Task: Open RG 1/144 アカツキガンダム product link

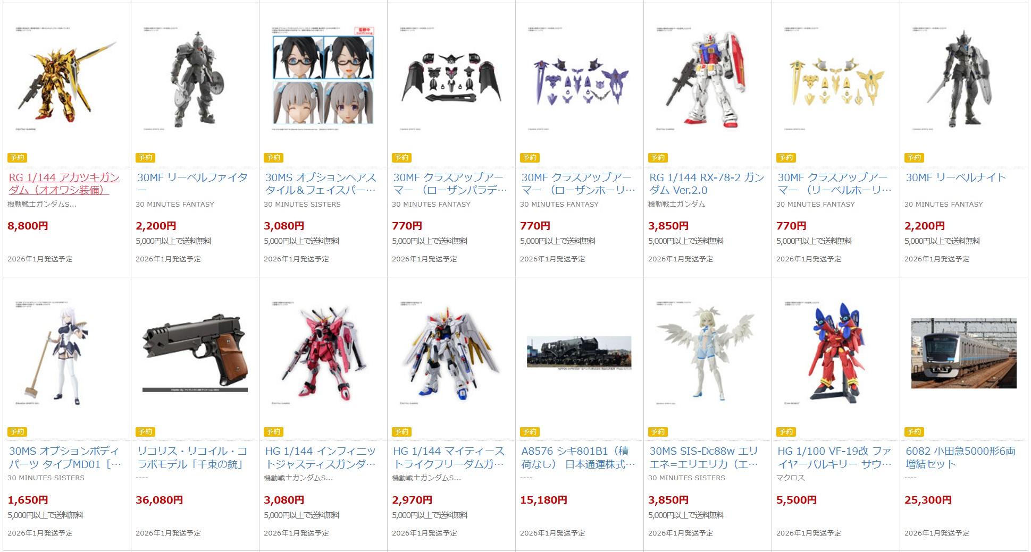Action: pos(64,184)
